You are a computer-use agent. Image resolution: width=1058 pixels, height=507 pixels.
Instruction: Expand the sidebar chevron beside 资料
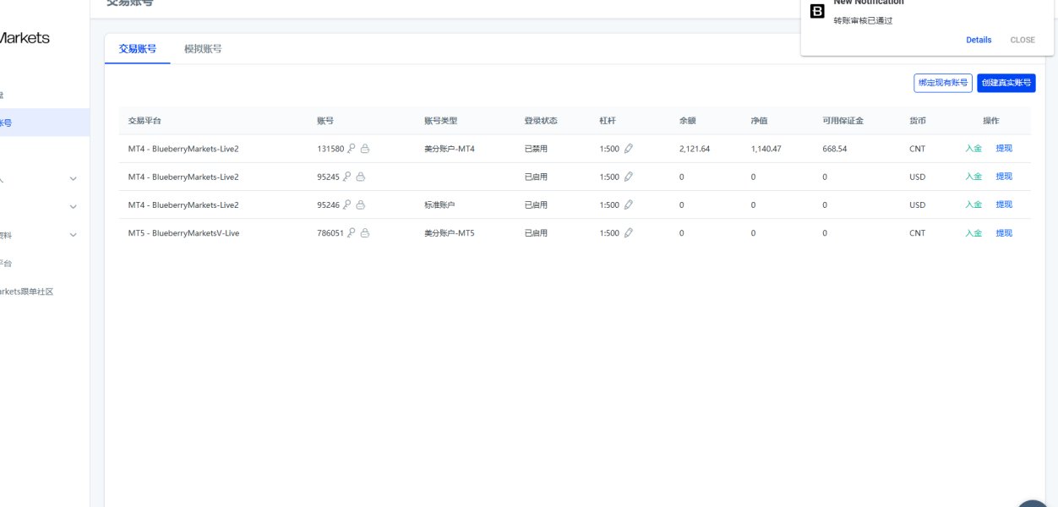pos(73,235)
